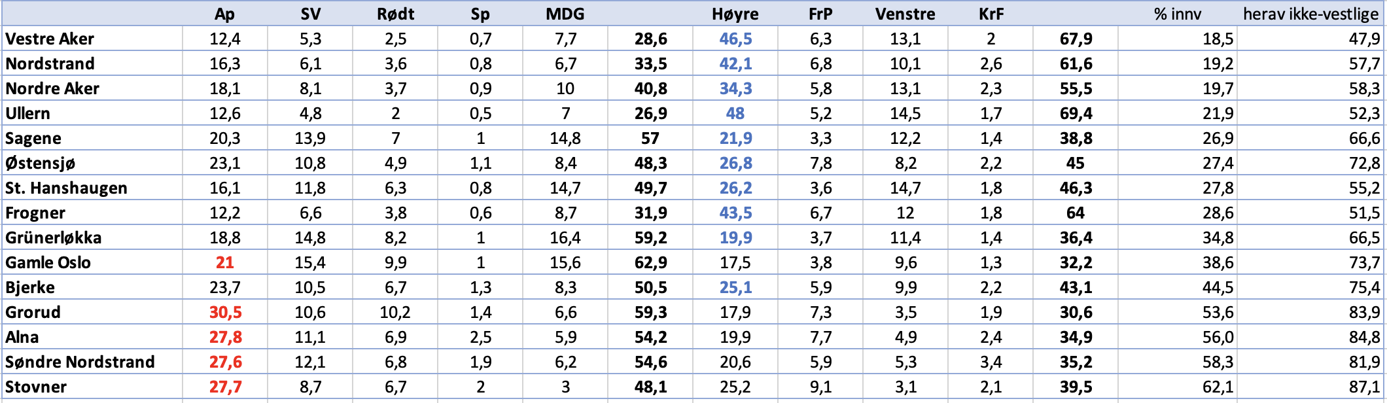Select the Østensjø row label cell
The image size is (1387, 403).
tap(40, 163)
